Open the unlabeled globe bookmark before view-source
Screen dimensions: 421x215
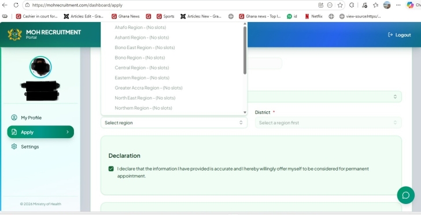331,16
